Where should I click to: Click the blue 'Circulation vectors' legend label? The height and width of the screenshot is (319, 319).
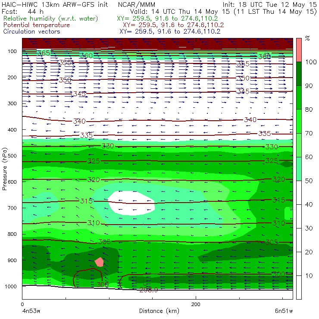click(31, 31)
